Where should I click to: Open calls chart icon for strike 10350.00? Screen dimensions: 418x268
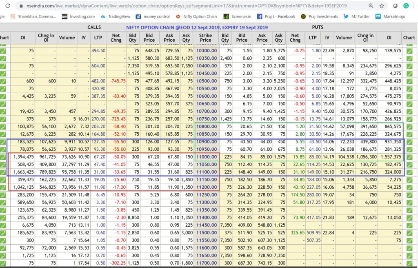[x=3, y=58]
